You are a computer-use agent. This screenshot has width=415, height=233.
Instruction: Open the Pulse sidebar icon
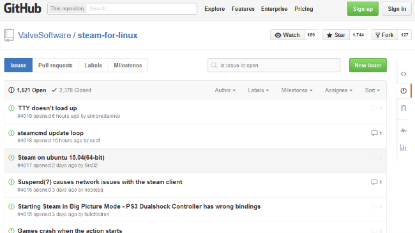[x=404, y=131]
